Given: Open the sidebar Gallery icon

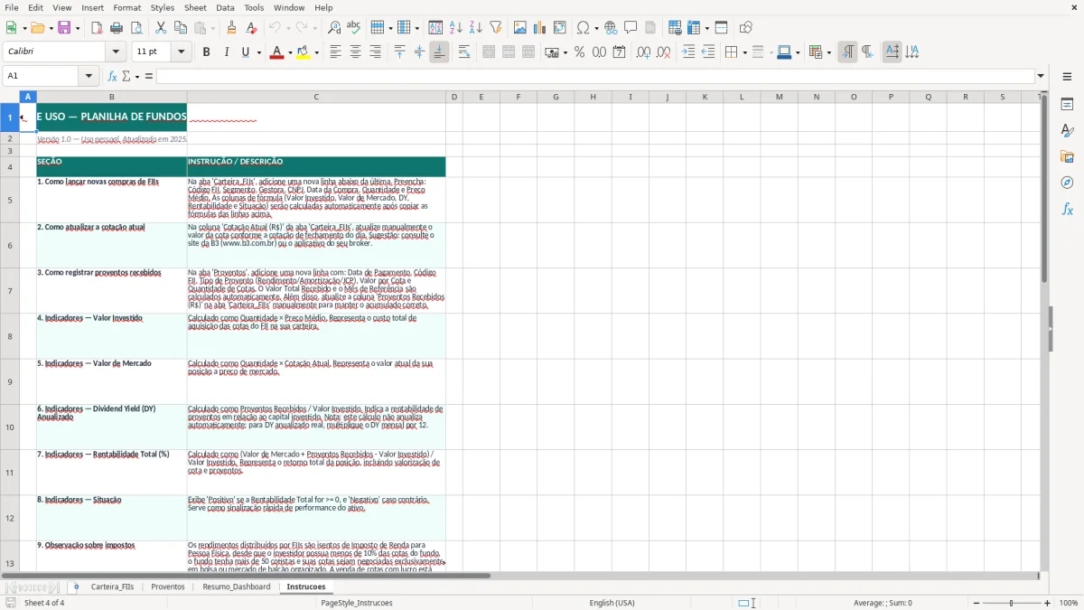Looking at the screenshot, I should pos(1067,156).
